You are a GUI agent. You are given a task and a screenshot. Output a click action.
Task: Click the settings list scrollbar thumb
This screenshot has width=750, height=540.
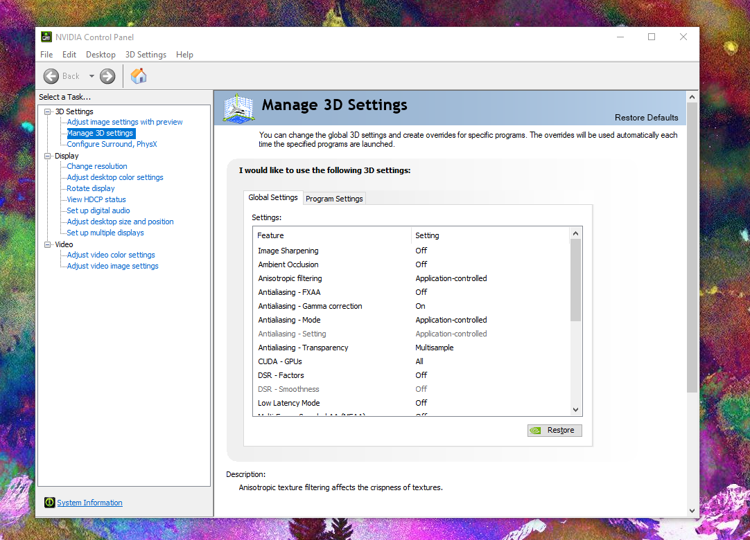click(x=576, y=280)
